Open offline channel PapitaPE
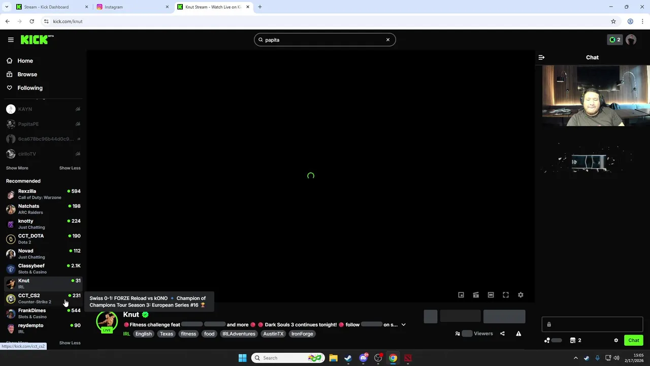The image size is (650, 366). 43,124
